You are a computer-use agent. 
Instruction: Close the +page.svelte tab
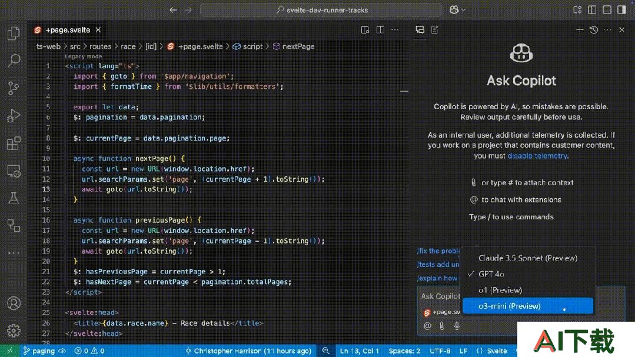pos(98,30)
